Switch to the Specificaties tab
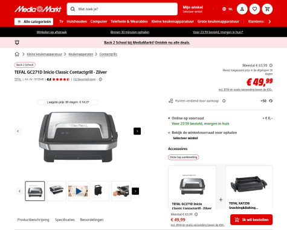The width and height of the screenshot is (287, 230). (x=65, y=220)
